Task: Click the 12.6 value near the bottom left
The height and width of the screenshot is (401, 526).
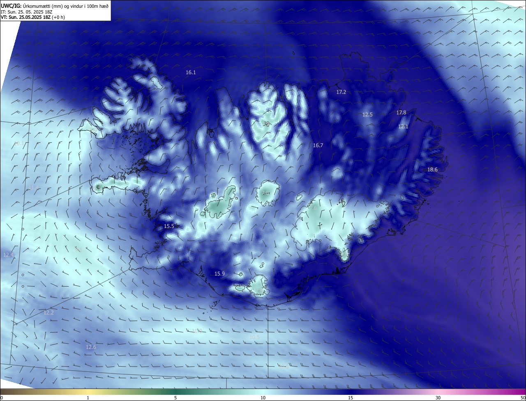Action: (91, 347)
